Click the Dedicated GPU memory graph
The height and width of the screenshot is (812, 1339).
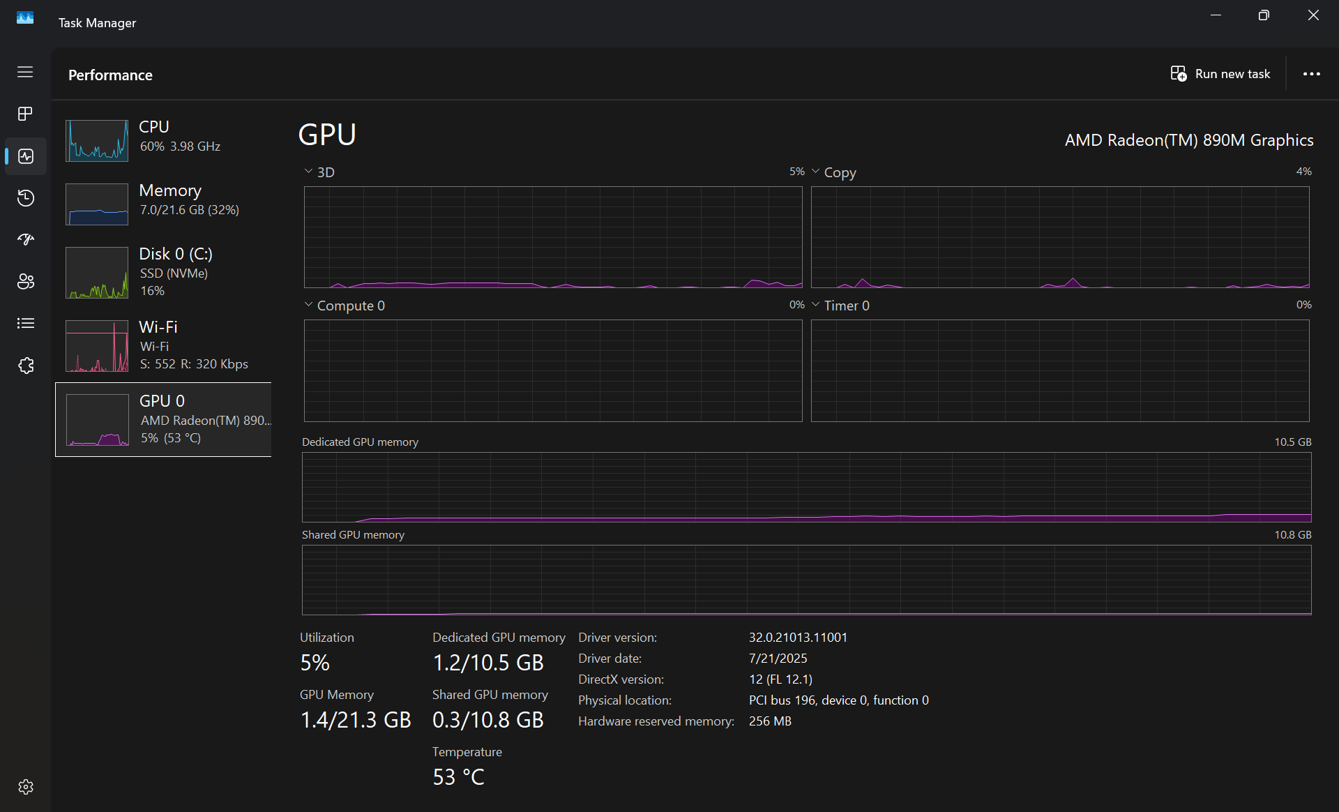806,487
